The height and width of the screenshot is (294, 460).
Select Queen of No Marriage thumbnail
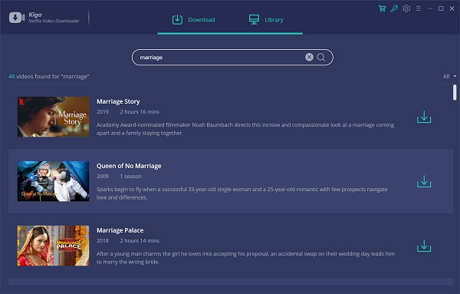53,181
